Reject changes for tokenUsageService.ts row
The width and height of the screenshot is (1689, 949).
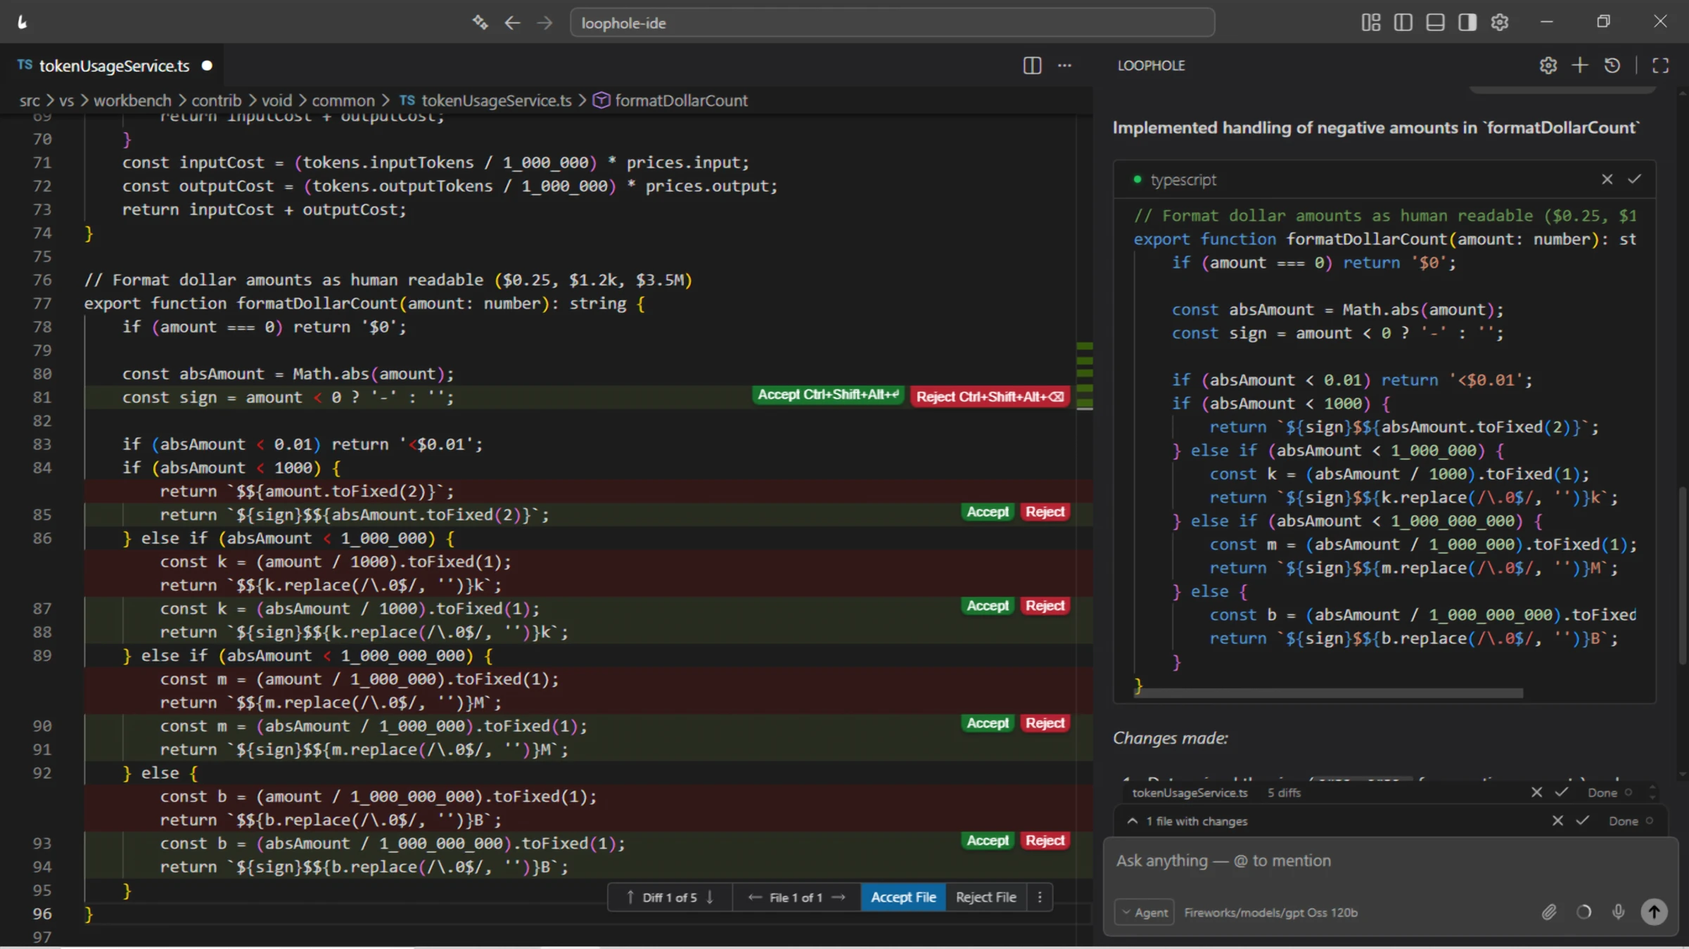pyautogui.click(x=1537, y=793)
